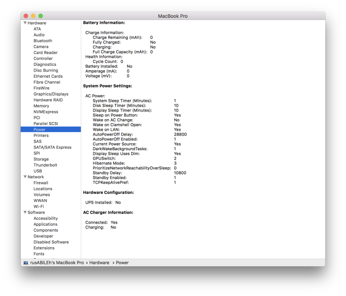Open Card Reader information
The height and width of the screenshot is (296, 346).
coord(45,52)
